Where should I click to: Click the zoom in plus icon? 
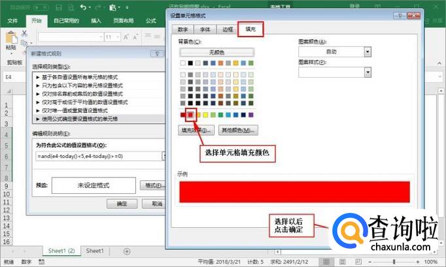418,262
